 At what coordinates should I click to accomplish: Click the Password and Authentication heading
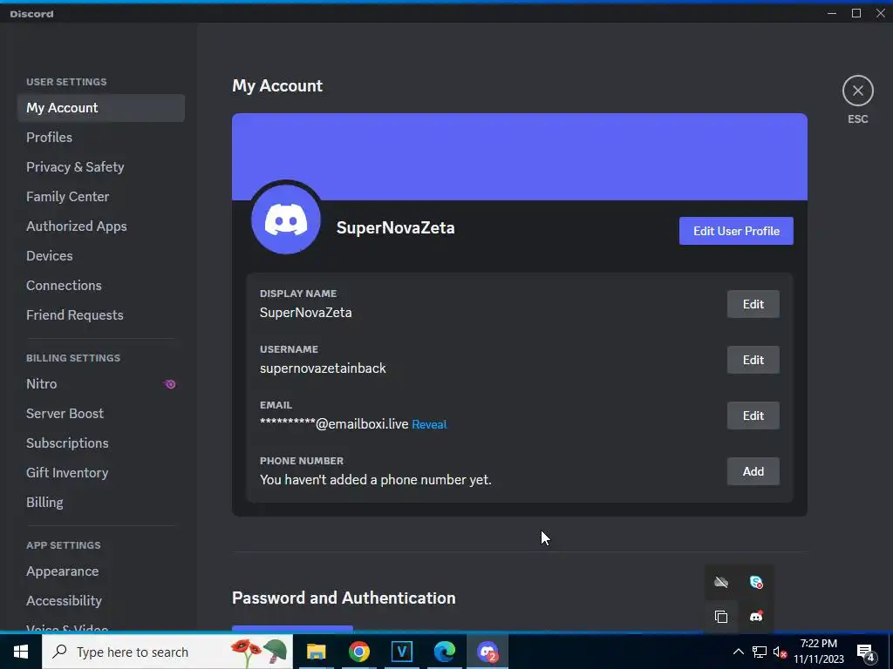[x=344, y=598]
